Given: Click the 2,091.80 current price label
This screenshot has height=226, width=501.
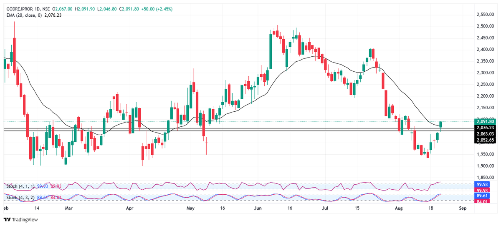Looking at the screenshot, I should [485, 122].
